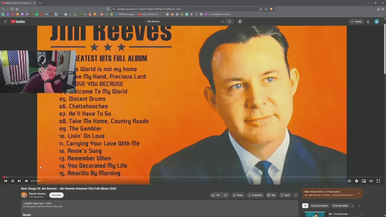Image resolution: width=386 pixels, height=217 pixels.
Task: Click the browser address bar URL
Action: click(150, 9)
